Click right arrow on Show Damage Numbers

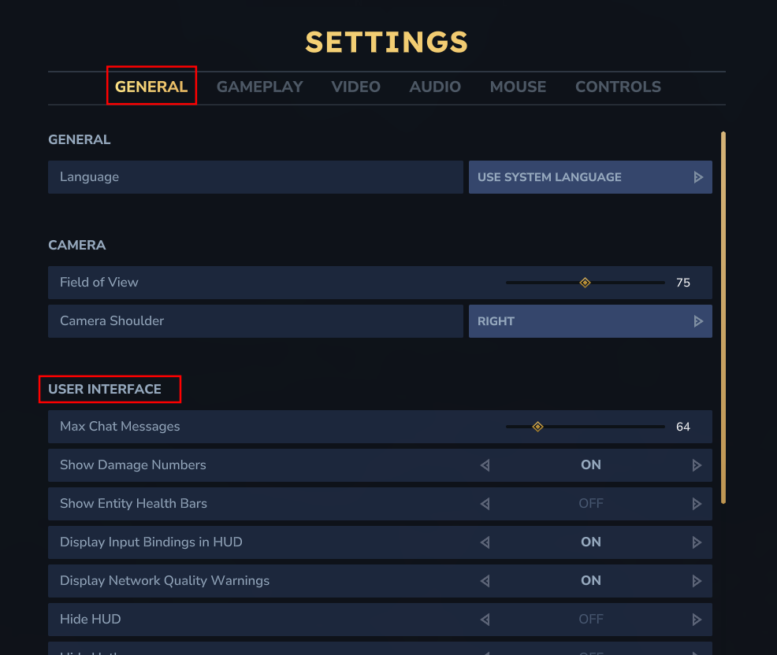(697, 465)
